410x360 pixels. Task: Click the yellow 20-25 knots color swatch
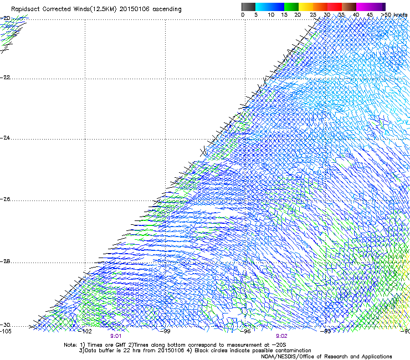[306, 7]
